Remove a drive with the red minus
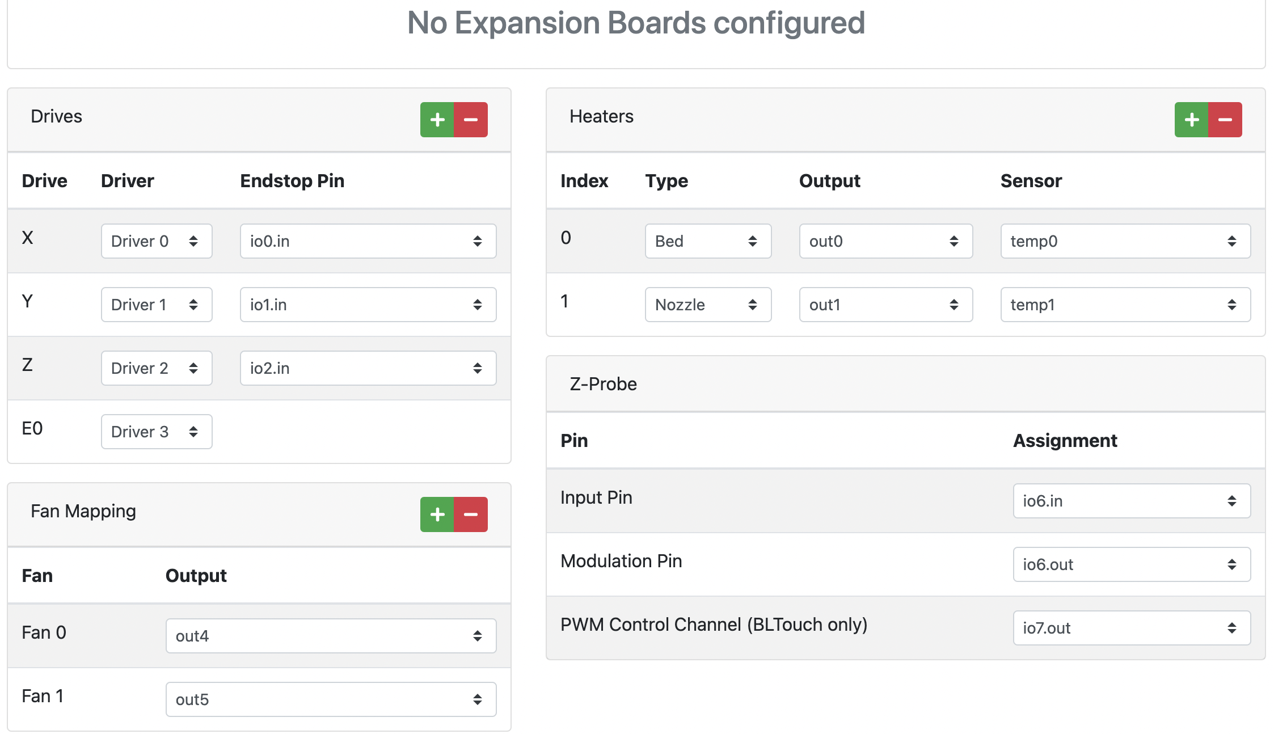1274x734 pixels. click(x=471, y=120)
